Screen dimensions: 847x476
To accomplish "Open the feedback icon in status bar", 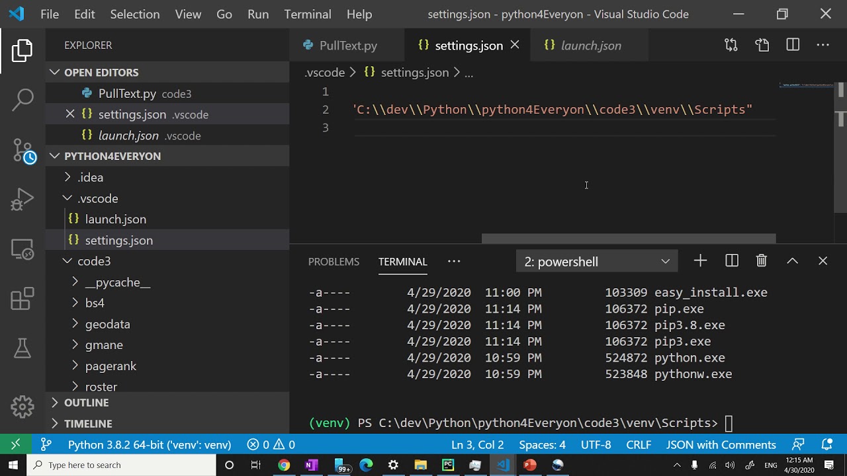I will point(799,444).
